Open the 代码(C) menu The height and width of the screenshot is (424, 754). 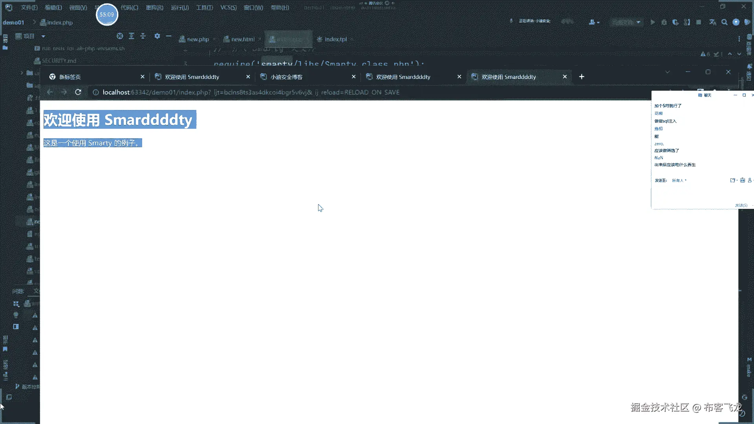click(x=129, y=7)
